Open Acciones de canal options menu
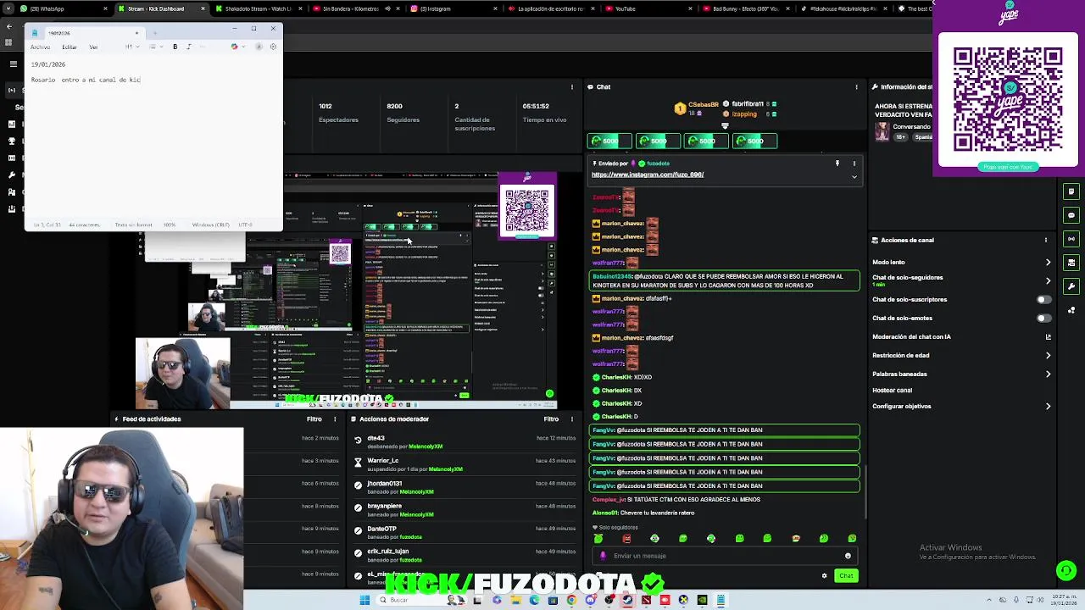Screen dimensions: 1085x610 click(1045, 240)
